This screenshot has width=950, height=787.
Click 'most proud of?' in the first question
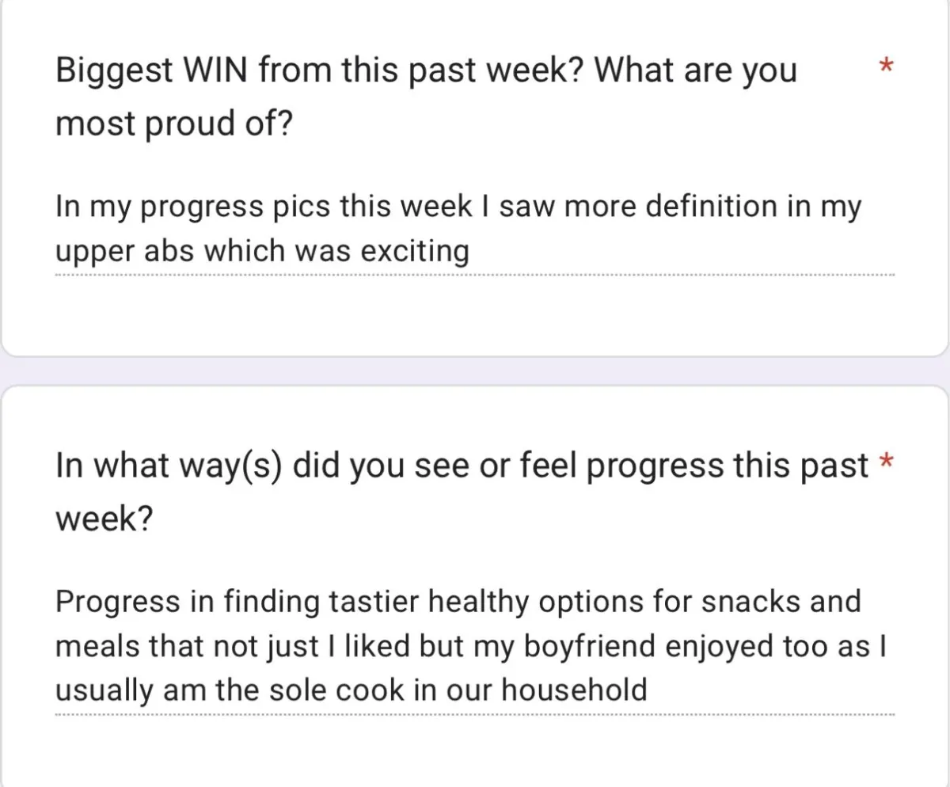(x=173, y=124)
